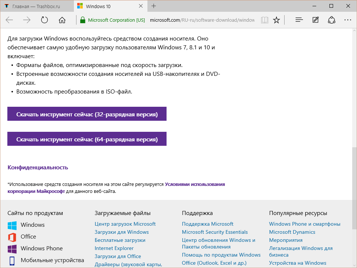Click the Office product site text
The width and height of the screenshot is (357, 268).
click(28, 237)
